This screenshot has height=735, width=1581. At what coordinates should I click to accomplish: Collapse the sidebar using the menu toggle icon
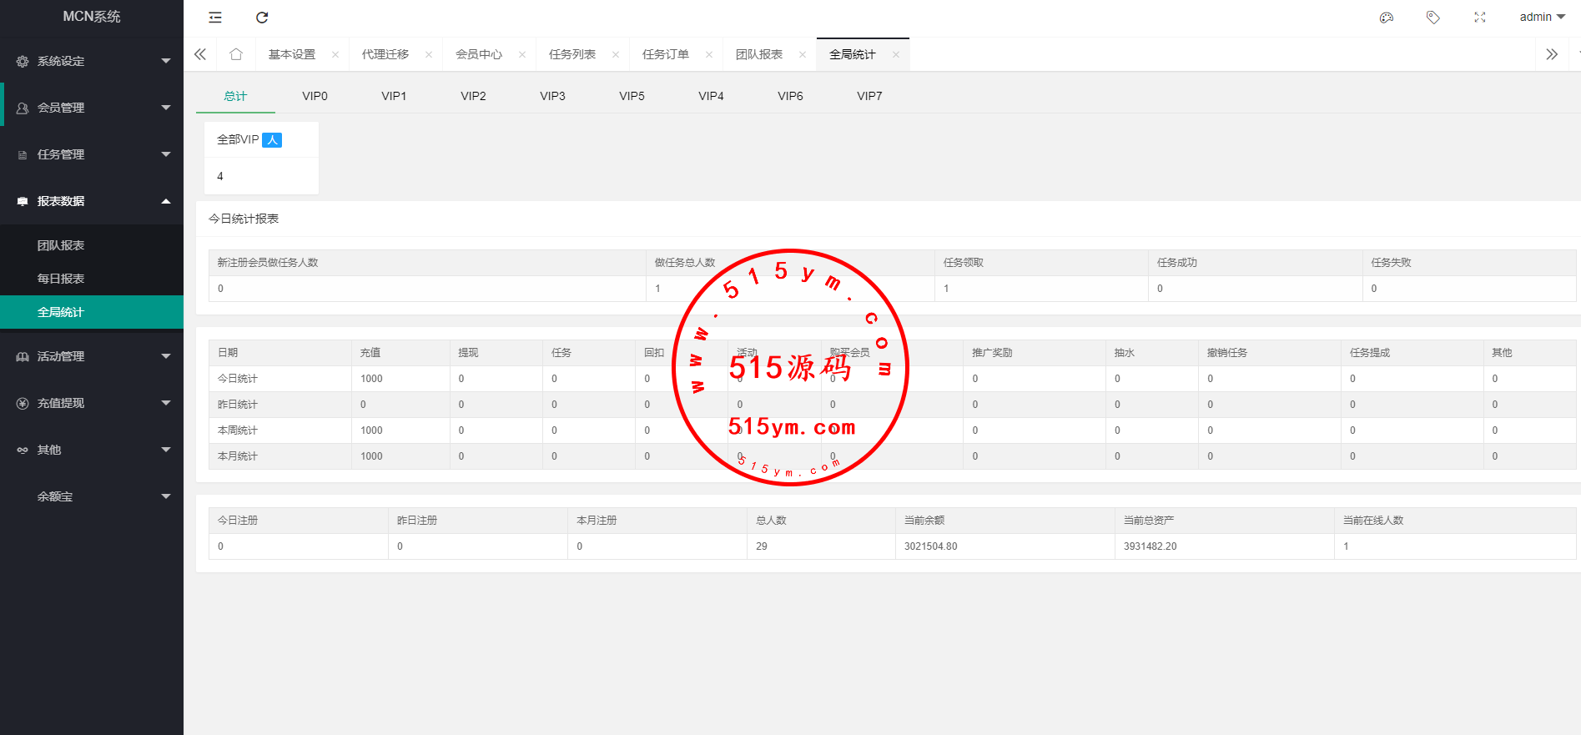(215, 18)
